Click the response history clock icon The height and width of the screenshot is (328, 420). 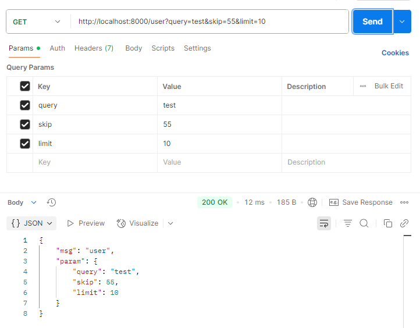51,202
